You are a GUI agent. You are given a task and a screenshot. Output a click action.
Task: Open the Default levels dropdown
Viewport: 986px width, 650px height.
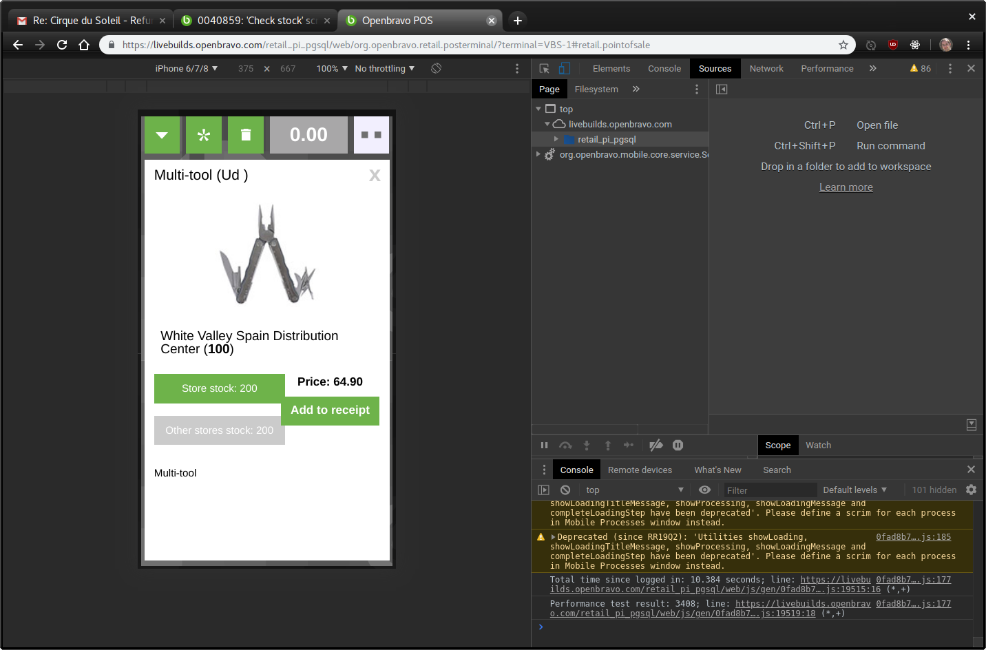pyautogui.click(x=854, y=490)
